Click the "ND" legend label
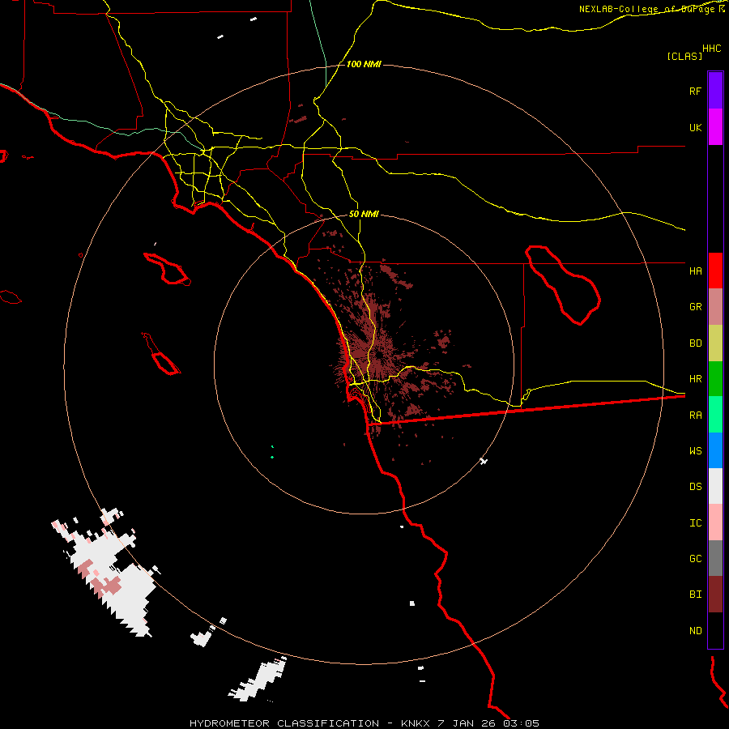 pyautogui.click(x=695, y=631)
